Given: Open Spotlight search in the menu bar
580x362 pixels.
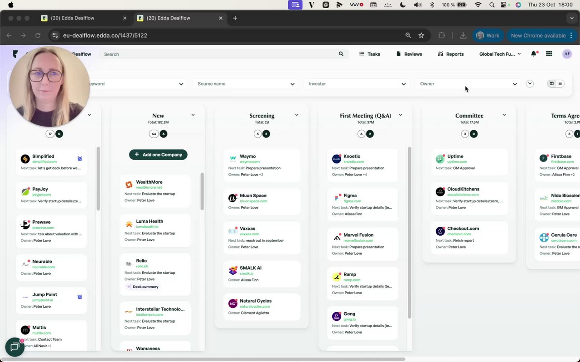Looking at the screenshot, I should pos(492,5).
